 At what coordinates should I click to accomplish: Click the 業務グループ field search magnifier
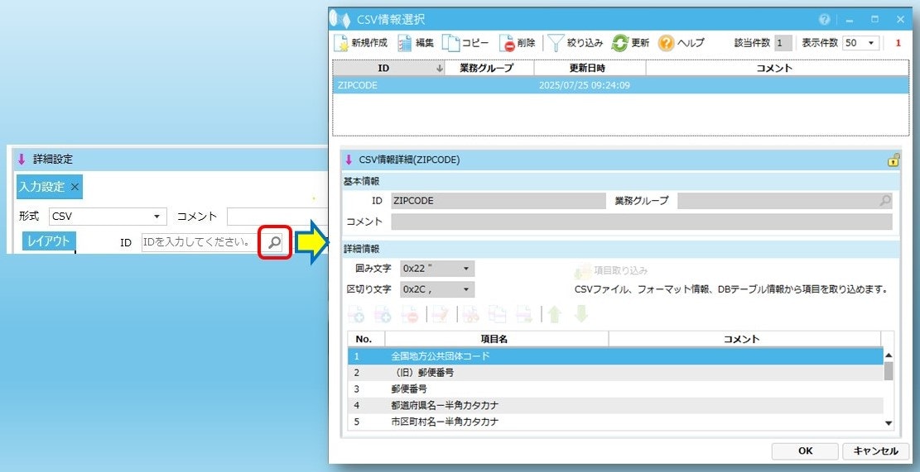click(885, 201)
